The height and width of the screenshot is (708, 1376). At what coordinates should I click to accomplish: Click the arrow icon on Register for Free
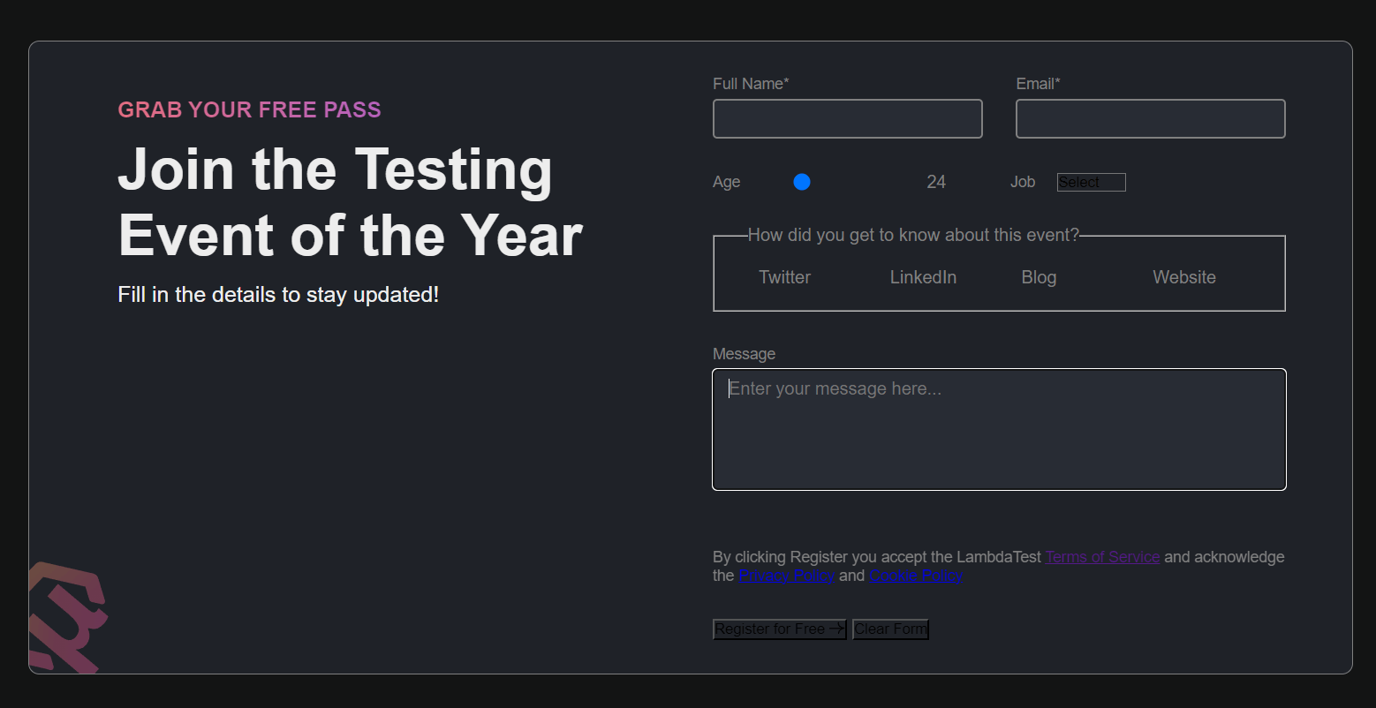click(x=837, y=629)
